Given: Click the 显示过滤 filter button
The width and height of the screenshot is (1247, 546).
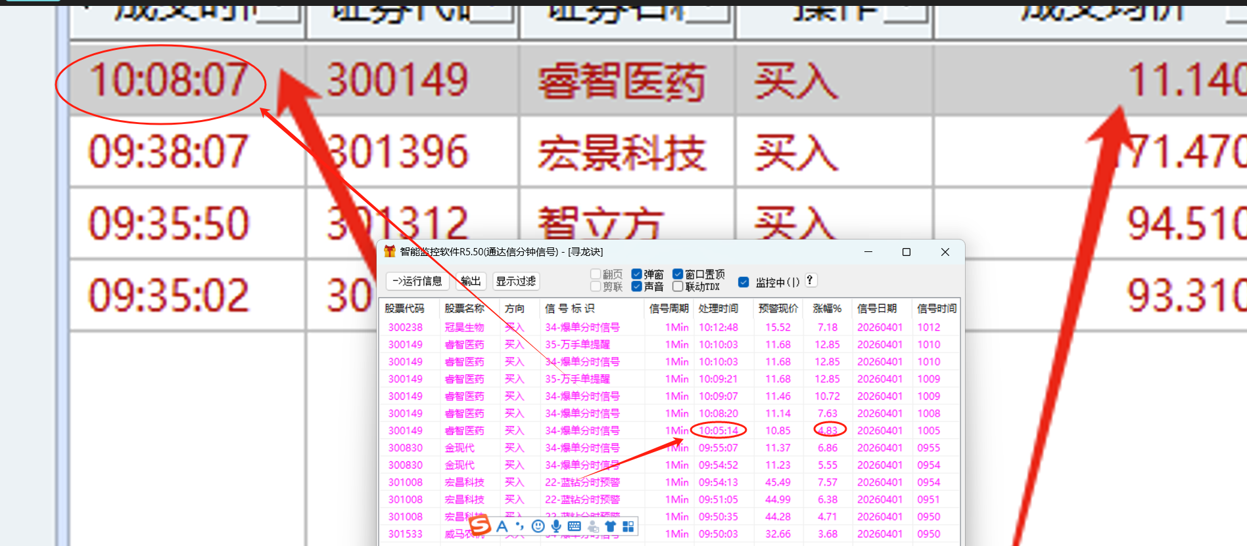Looking at the screenshot, I should click(x=516, y=281).
